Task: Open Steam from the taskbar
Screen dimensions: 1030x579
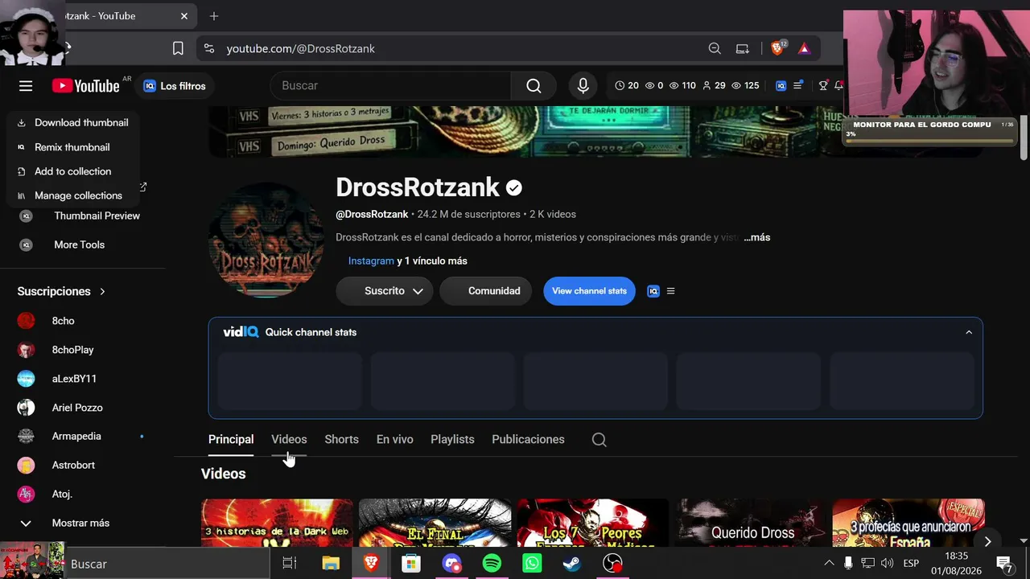Action: (x=572, y=564)
